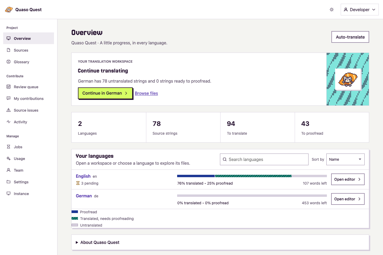The image size is (383, 255).
Task: Click the Auto-translate button
Action: 350,37
